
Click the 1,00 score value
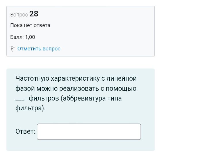tap(30, 37)
